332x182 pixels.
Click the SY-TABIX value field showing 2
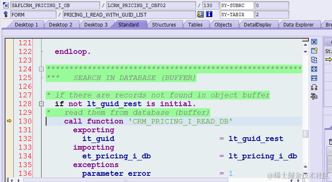point(272,15)
